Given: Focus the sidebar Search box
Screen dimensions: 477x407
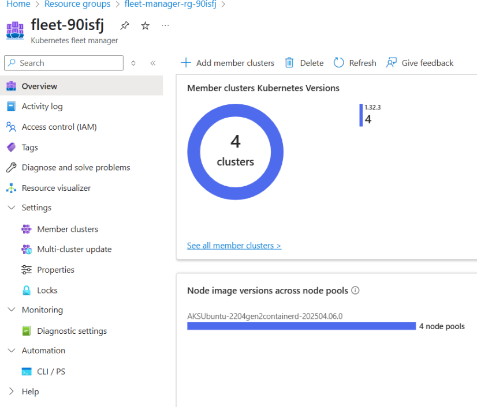Looking at the screenshot, I should point(64,63).
